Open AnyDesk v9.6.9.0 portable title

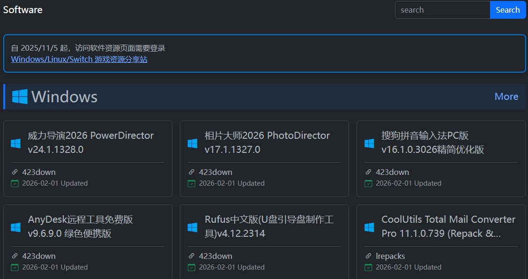coord(81,226)
